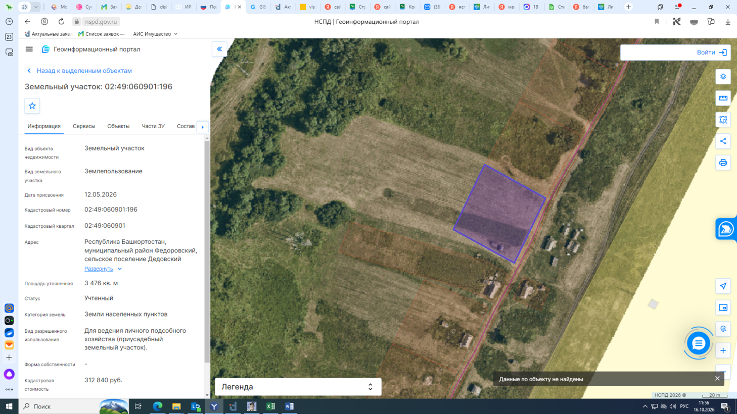Switch to the Части ЗУ tab
This screenshot has width=737, height=414.
coord(153,126)
